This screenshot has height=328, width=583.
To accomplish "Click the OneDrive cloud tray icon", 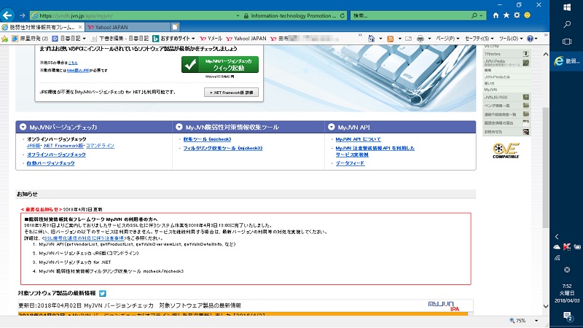I will tap(557, 246).
